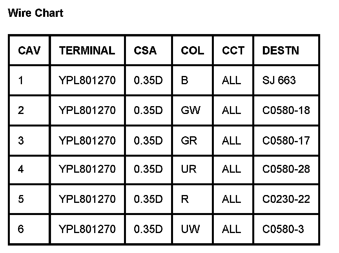The image size is (339, 253).
Task: Click the DESTN column header
Action: (281, 51)
